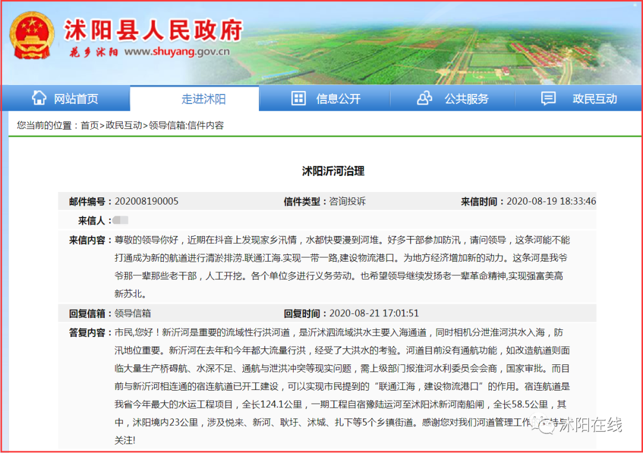Click the reply line mentioning 全长124.1公里
The image size is (643, 453).
coord(341,405)
